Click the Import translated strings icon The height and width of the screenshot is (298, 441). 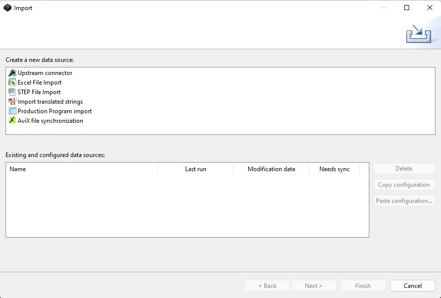point(13,102)
